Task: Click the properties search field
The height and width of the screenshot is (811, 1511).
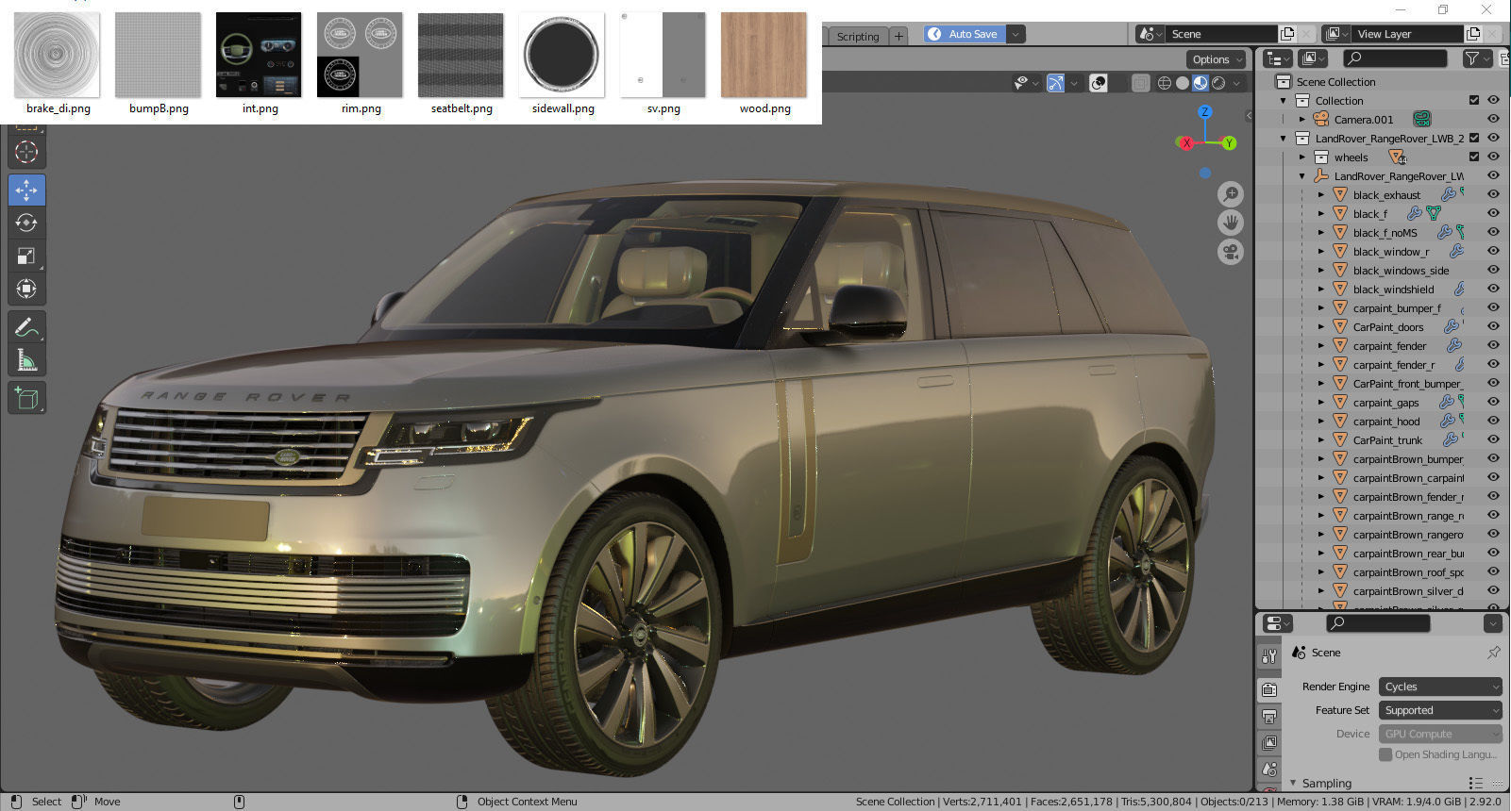Action: pos(1378,623)
